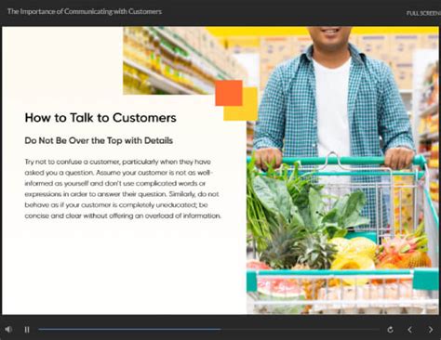This screenshot has height=340, width=441.
Task: Click the orange decorative square
Action: (x=229, y=93)
